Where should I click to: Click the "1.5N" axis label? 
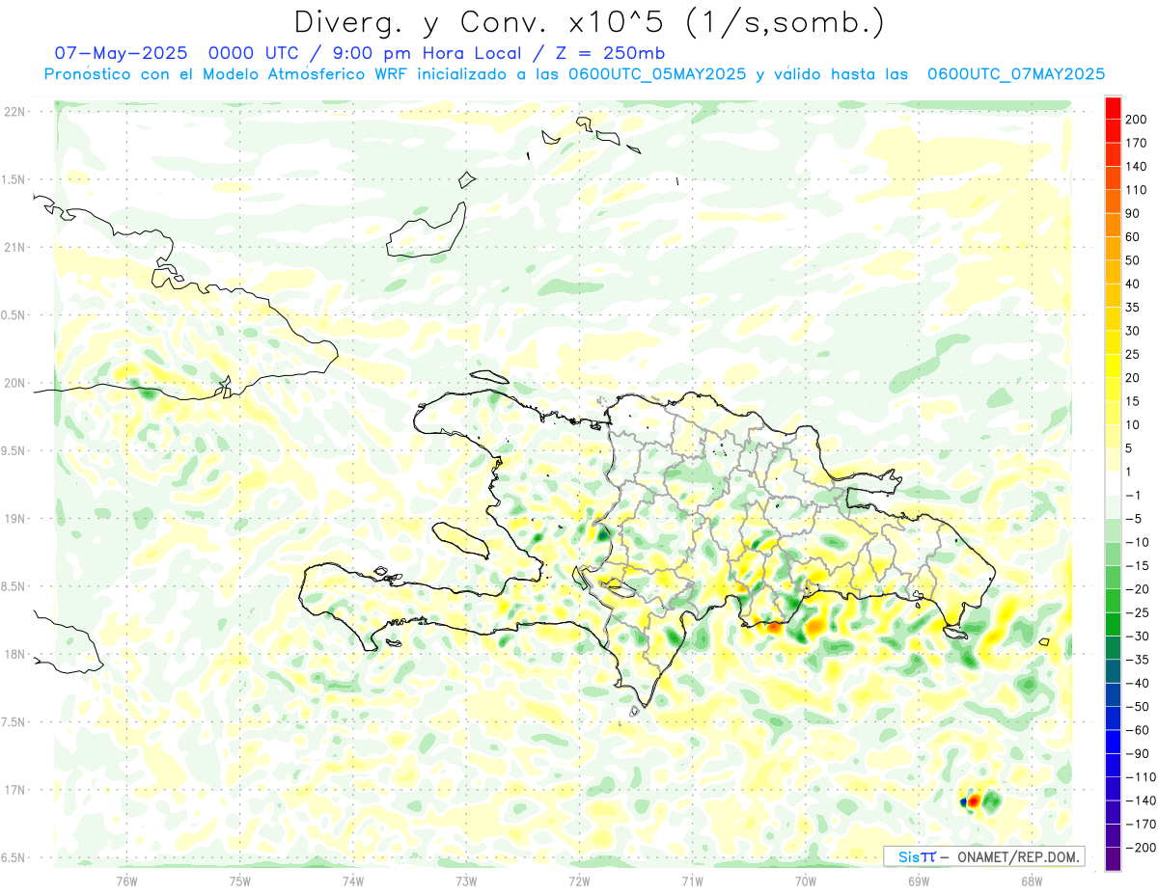click(x=14, y=179)
